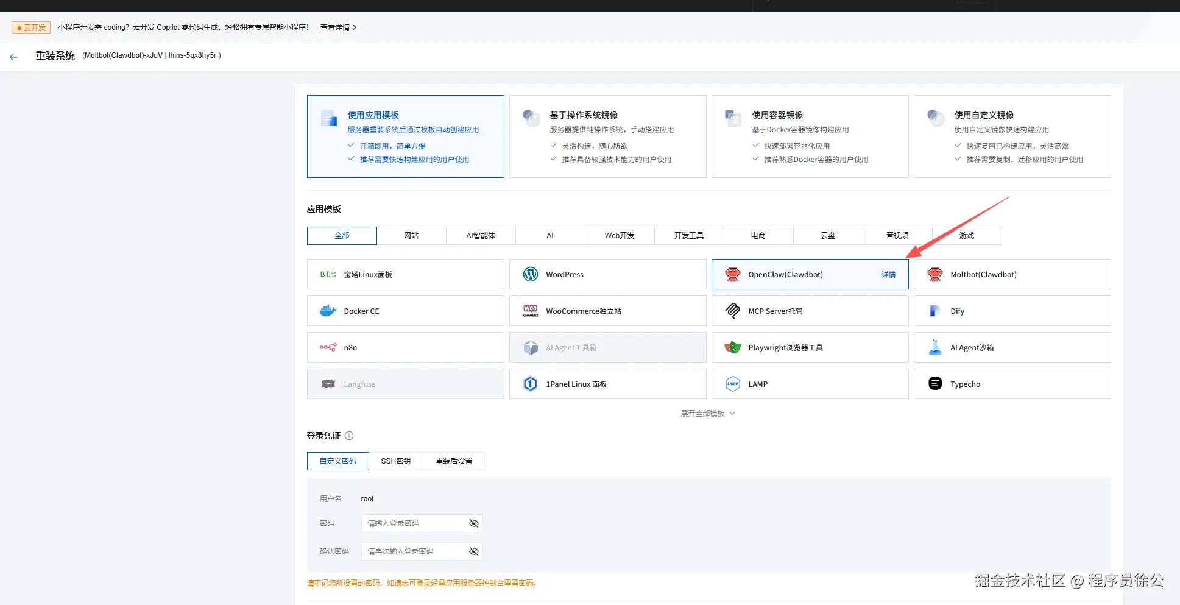Click the AI Agent工具箱 cube icon
This screenshot has width=1180, height=605.
pyautogui.click(x=531, y=347)
